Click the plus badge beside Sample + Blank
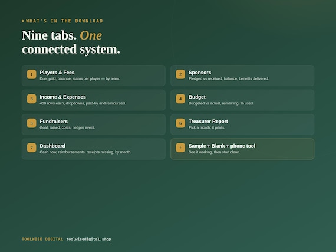 180,148
